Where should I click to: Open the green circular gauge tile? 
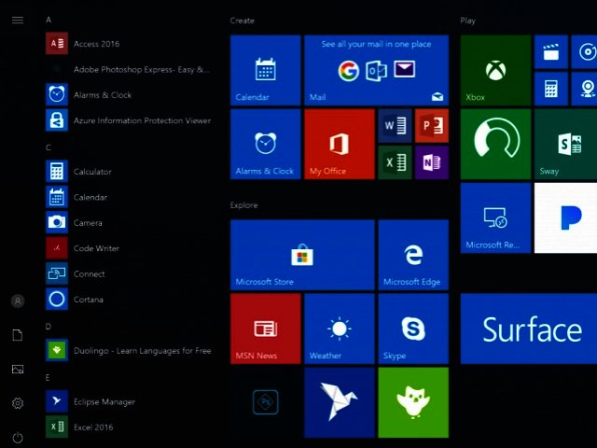[x=495, y=144]
